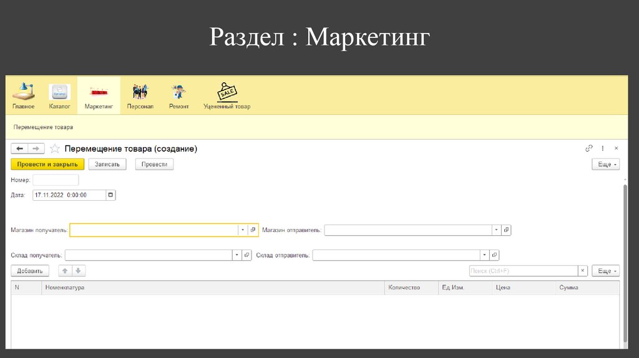The width and height of the screenshot is (639, 358).
Task: Open the Каталог section icon
Action: 60,92
